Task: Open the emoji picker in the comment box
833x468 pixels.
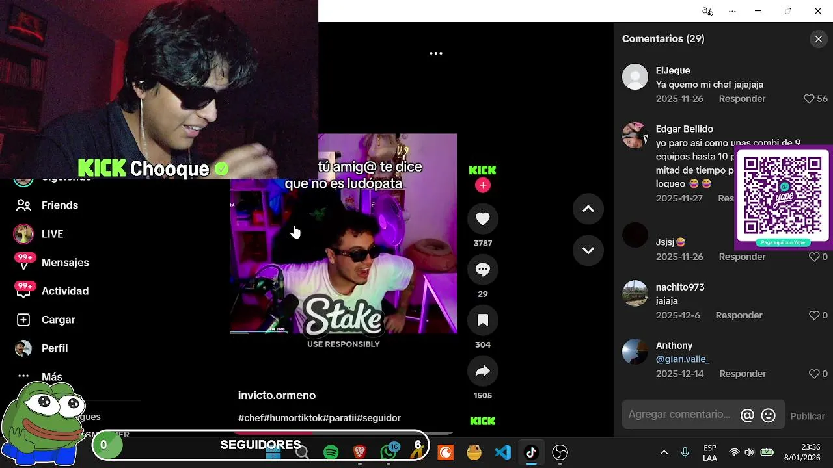Action: point(769,416)
